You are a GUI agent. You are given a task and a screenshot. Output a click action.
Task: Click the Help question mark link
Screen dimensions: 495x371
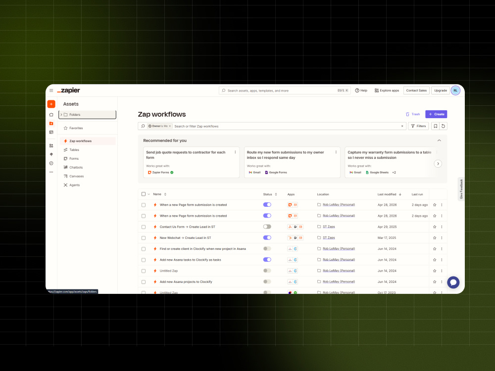pyautogui.click(x=361, y=91)
